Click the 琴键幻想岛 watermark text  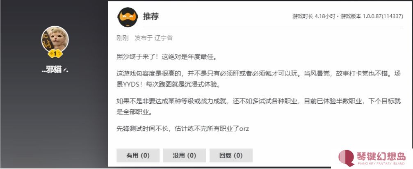coord(381,156)
